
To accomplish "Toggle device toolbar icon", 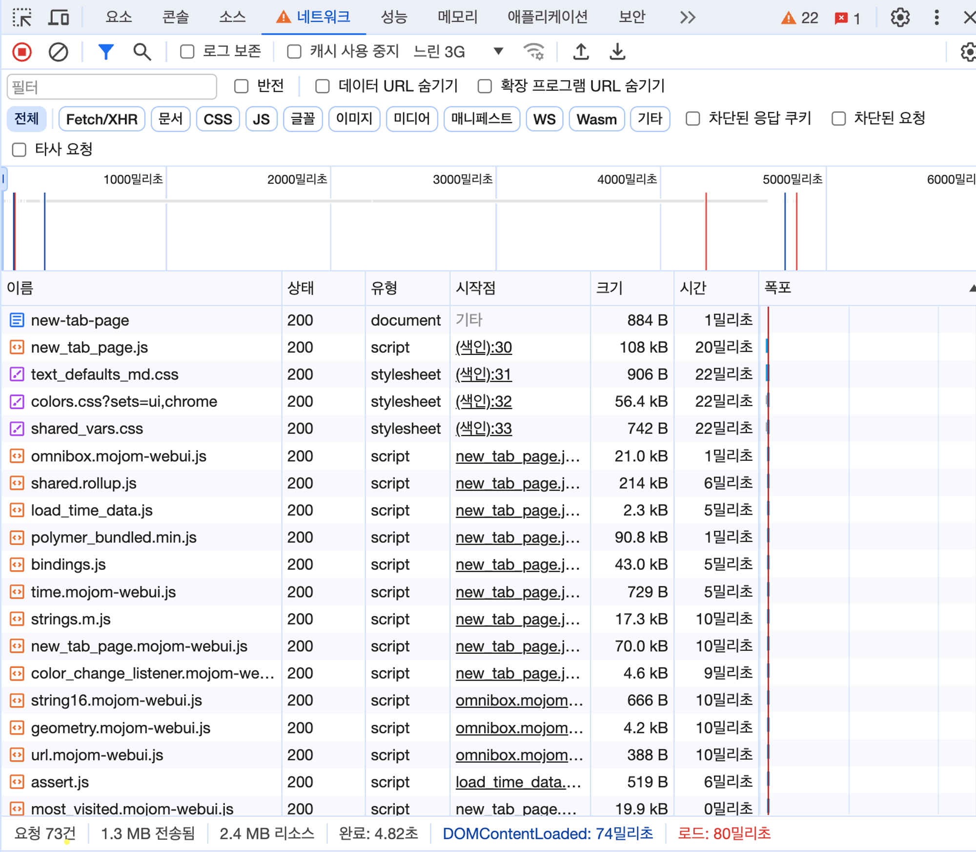I will [x=59, y=18].
